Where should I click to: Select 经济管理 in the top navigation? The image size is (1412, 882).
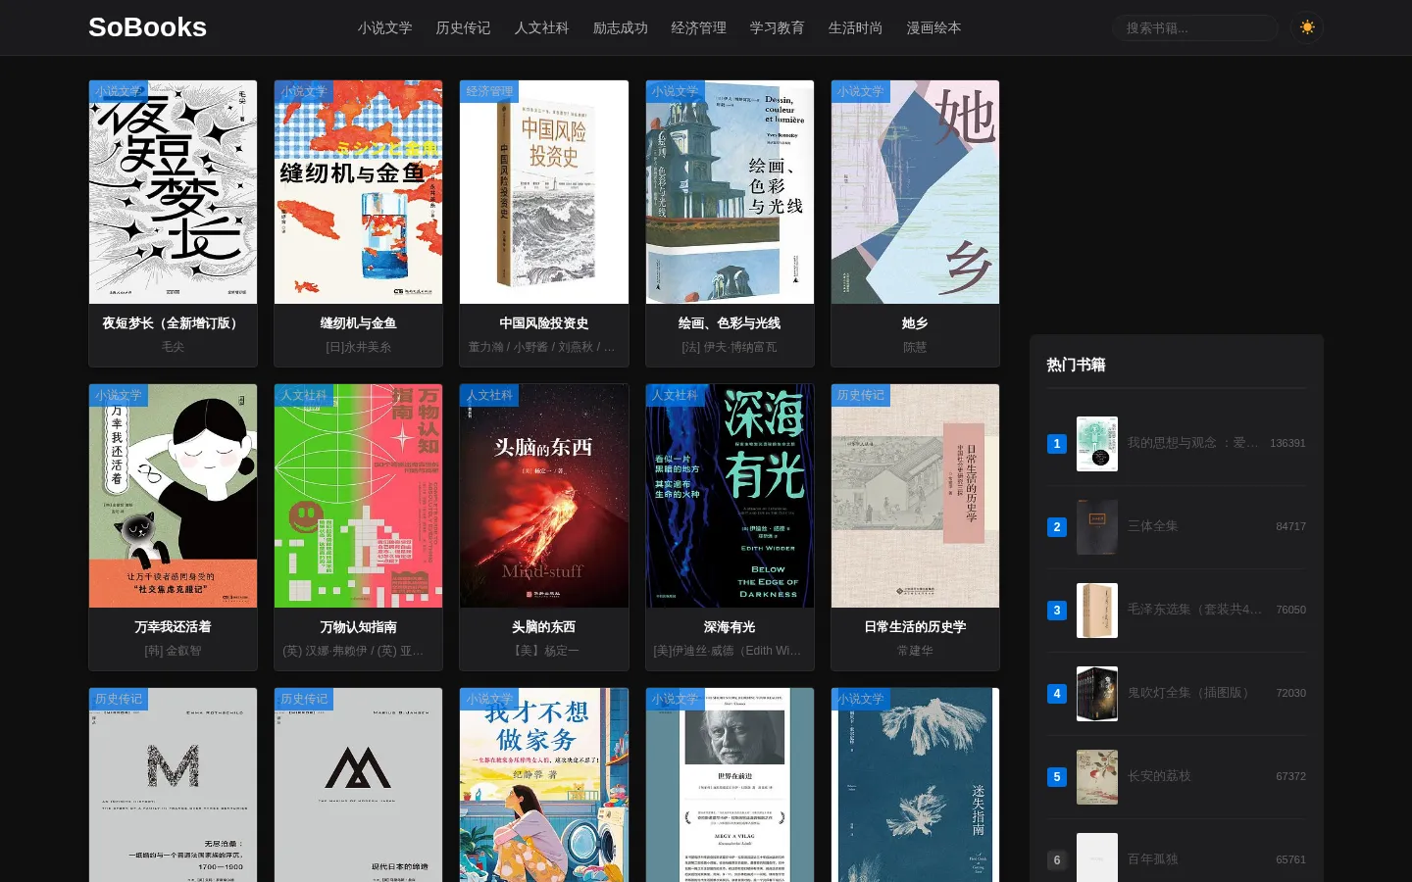point(698,28)
